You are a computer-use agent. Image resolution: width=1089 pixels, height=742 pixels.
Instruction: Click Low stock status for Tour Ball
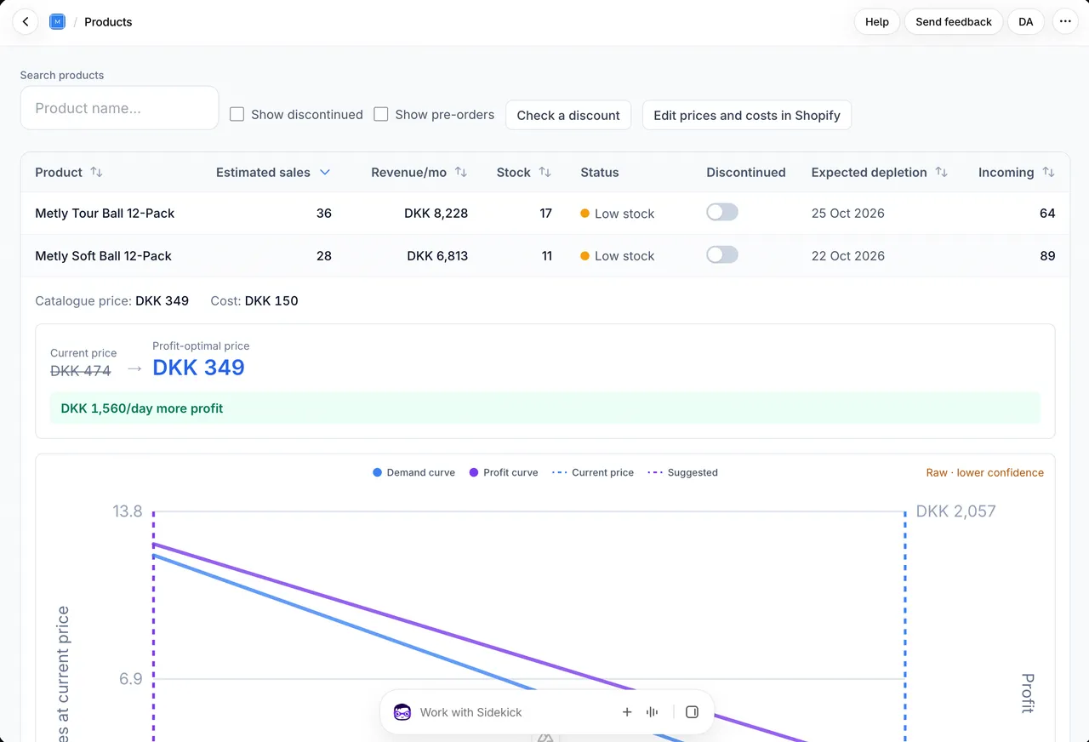point(618,214)
